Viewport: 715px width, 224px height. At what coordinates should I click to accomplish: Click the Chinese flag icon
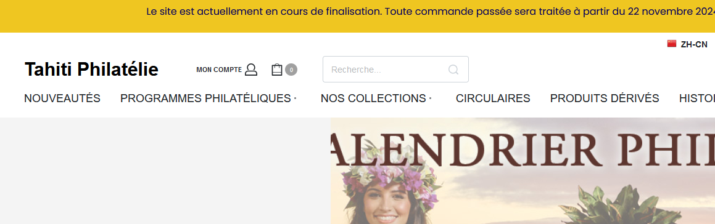(672, 44)
